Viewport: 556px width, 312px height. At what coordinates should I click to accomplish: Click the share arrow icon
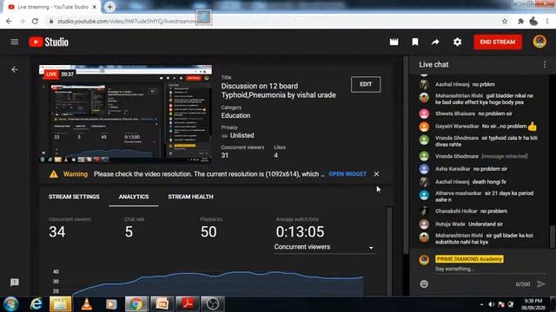[x=435, y=42]
